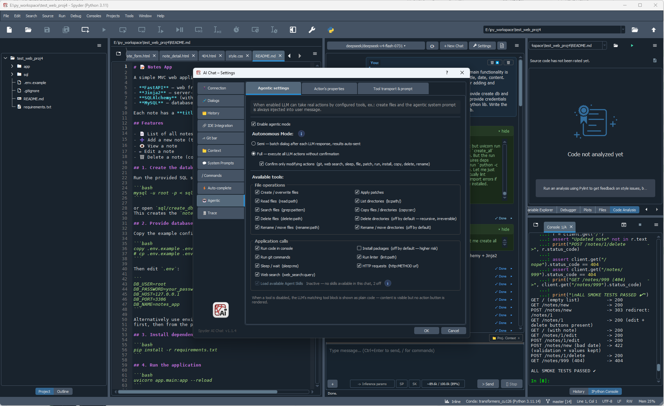Click Code Analysis select file folder icon
This screenshot has width=664, height=406.
coord(616,46)
